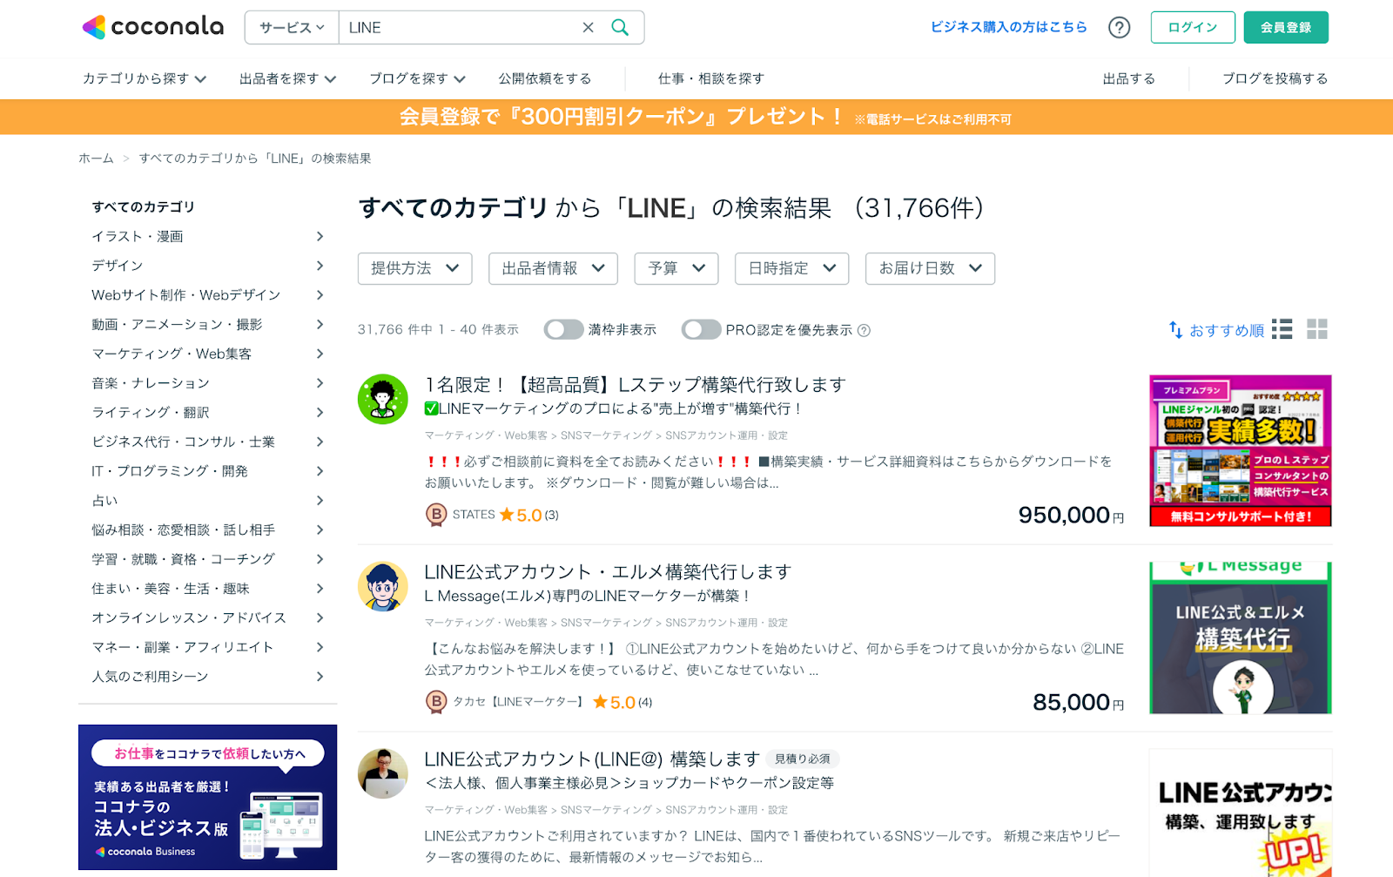
Task: Click the ログイン button
Action: [1193, 27]
